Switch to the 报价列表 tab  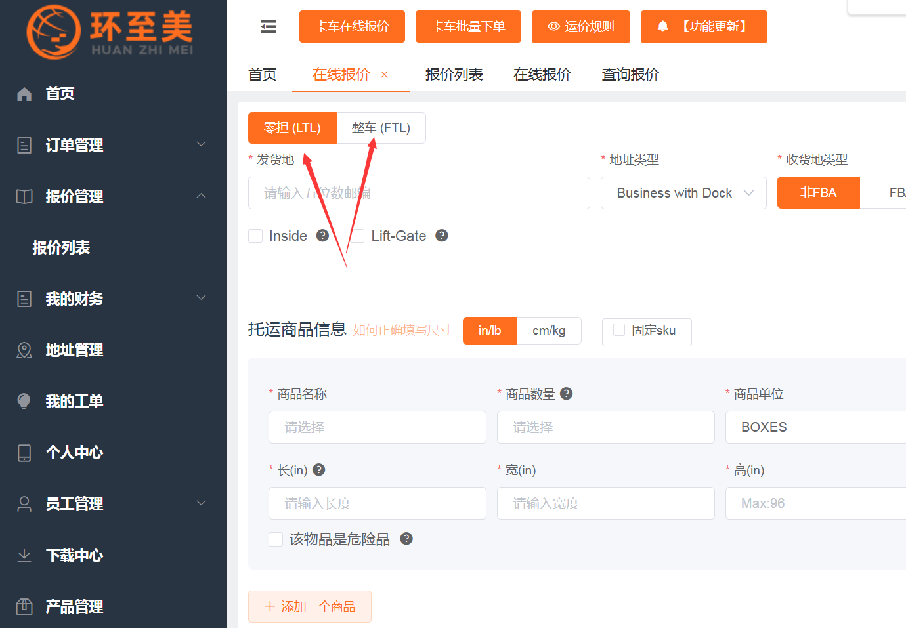[x=454, y=75]
